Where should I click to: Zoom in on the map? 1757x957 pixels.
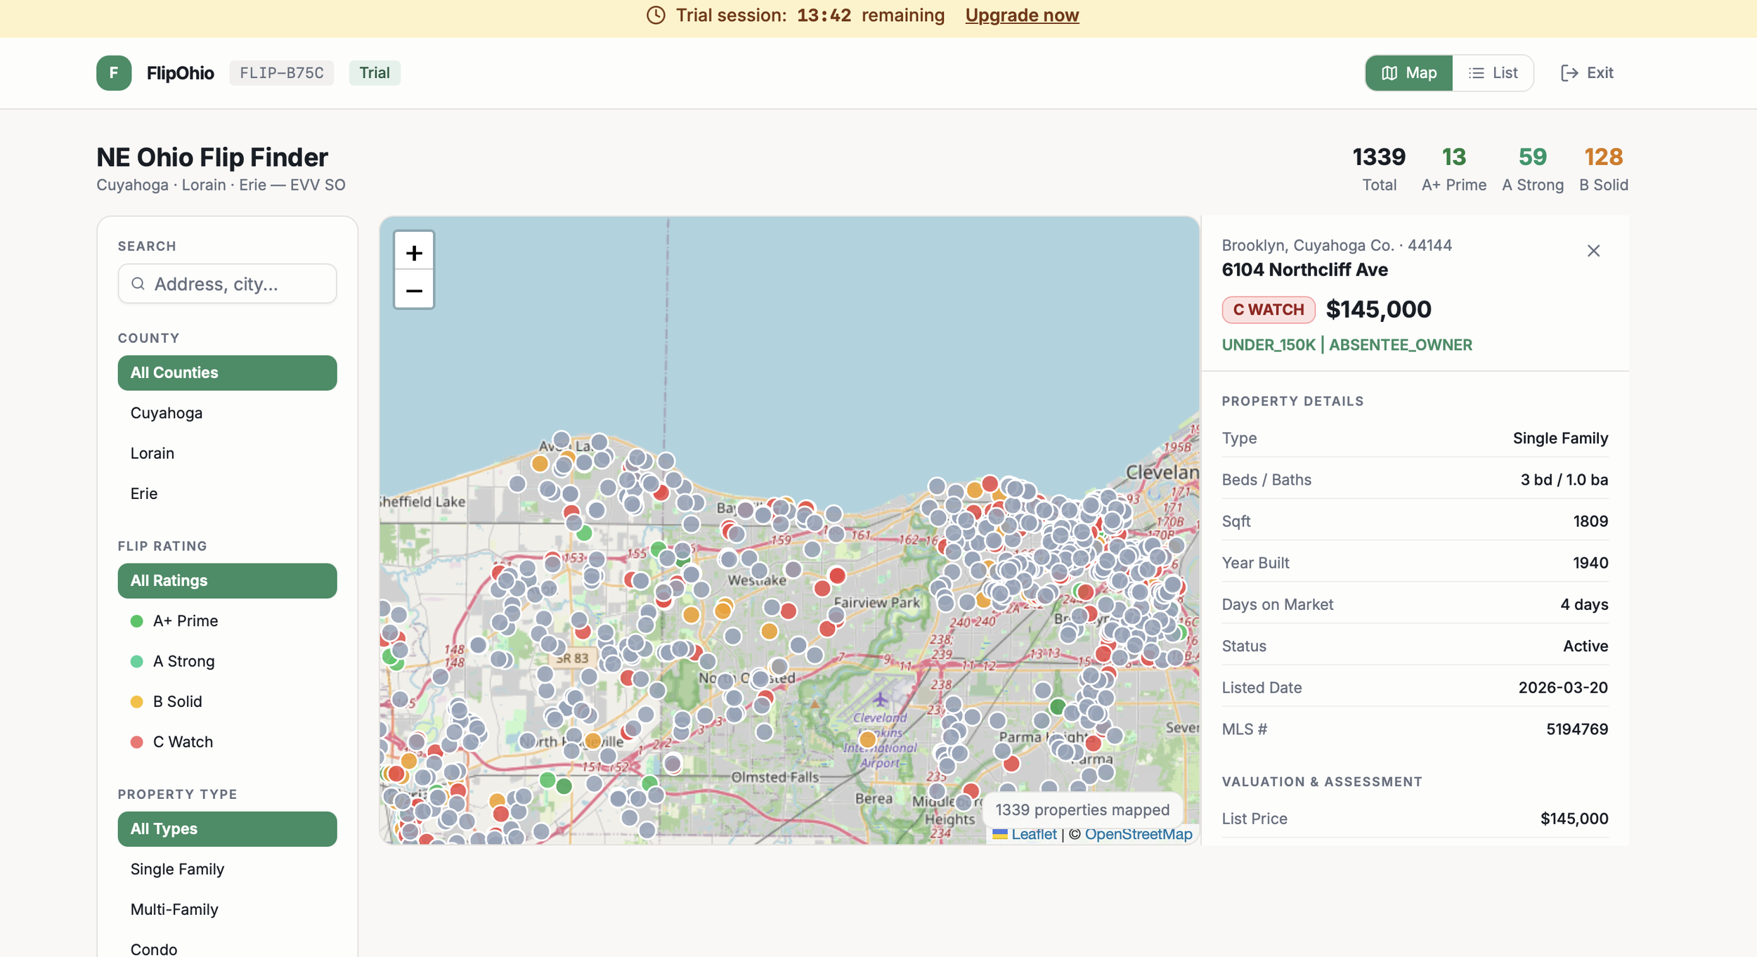pos(414,252)
